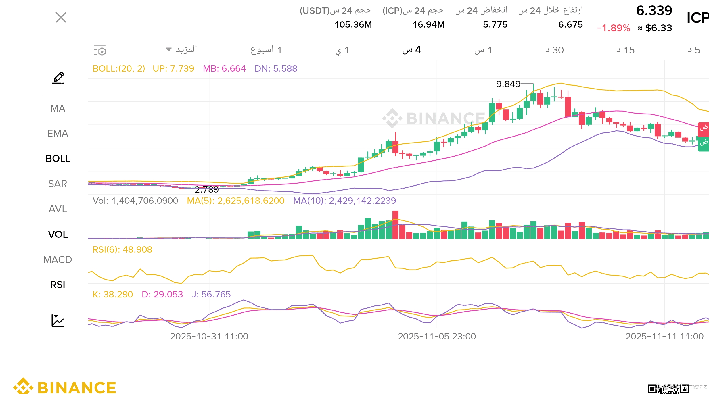Click the QR code thumbnail
Image resolution: width=709 pixels, height=394 pixels.
coord(668,389)
